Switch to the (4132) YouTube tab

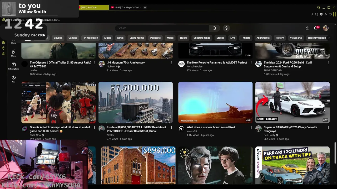pyautogui.click(x=94, y=7)
